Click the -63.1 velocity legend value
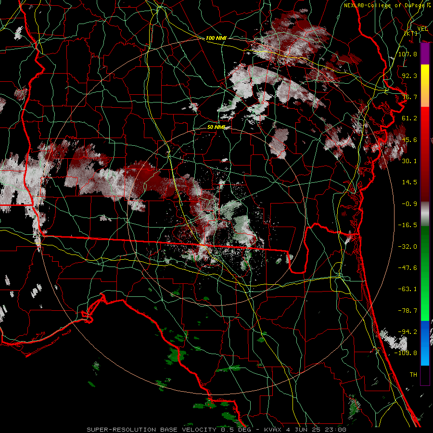 408,289
